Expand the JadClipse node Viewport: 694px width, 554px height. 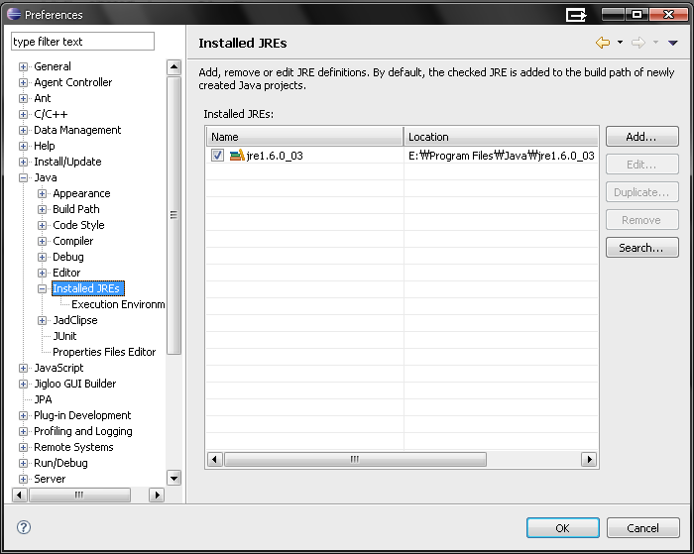[42, 321]
